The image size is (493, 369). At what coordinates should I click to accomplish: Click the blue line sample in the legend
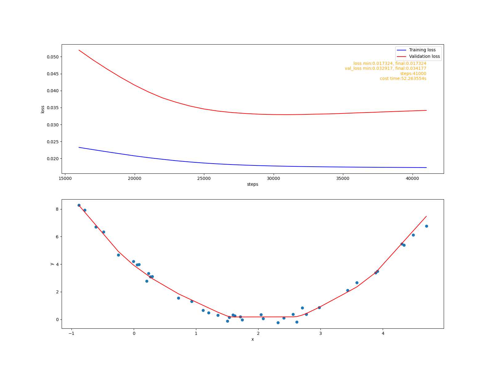[x=401, y=50]
